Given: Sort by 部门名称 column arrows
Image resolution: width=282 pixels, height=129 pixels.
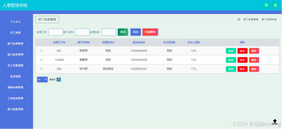Looking at the screenshot, I should click(89, 43).
